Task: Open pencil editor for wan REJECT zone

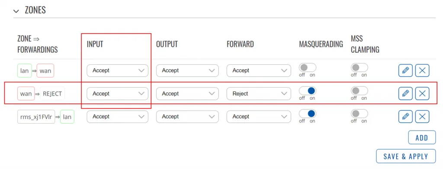Action: (405, 93)
